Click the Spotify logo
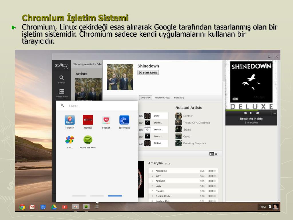The width and height of the screenshot is (293, 220). click(62, 66)
